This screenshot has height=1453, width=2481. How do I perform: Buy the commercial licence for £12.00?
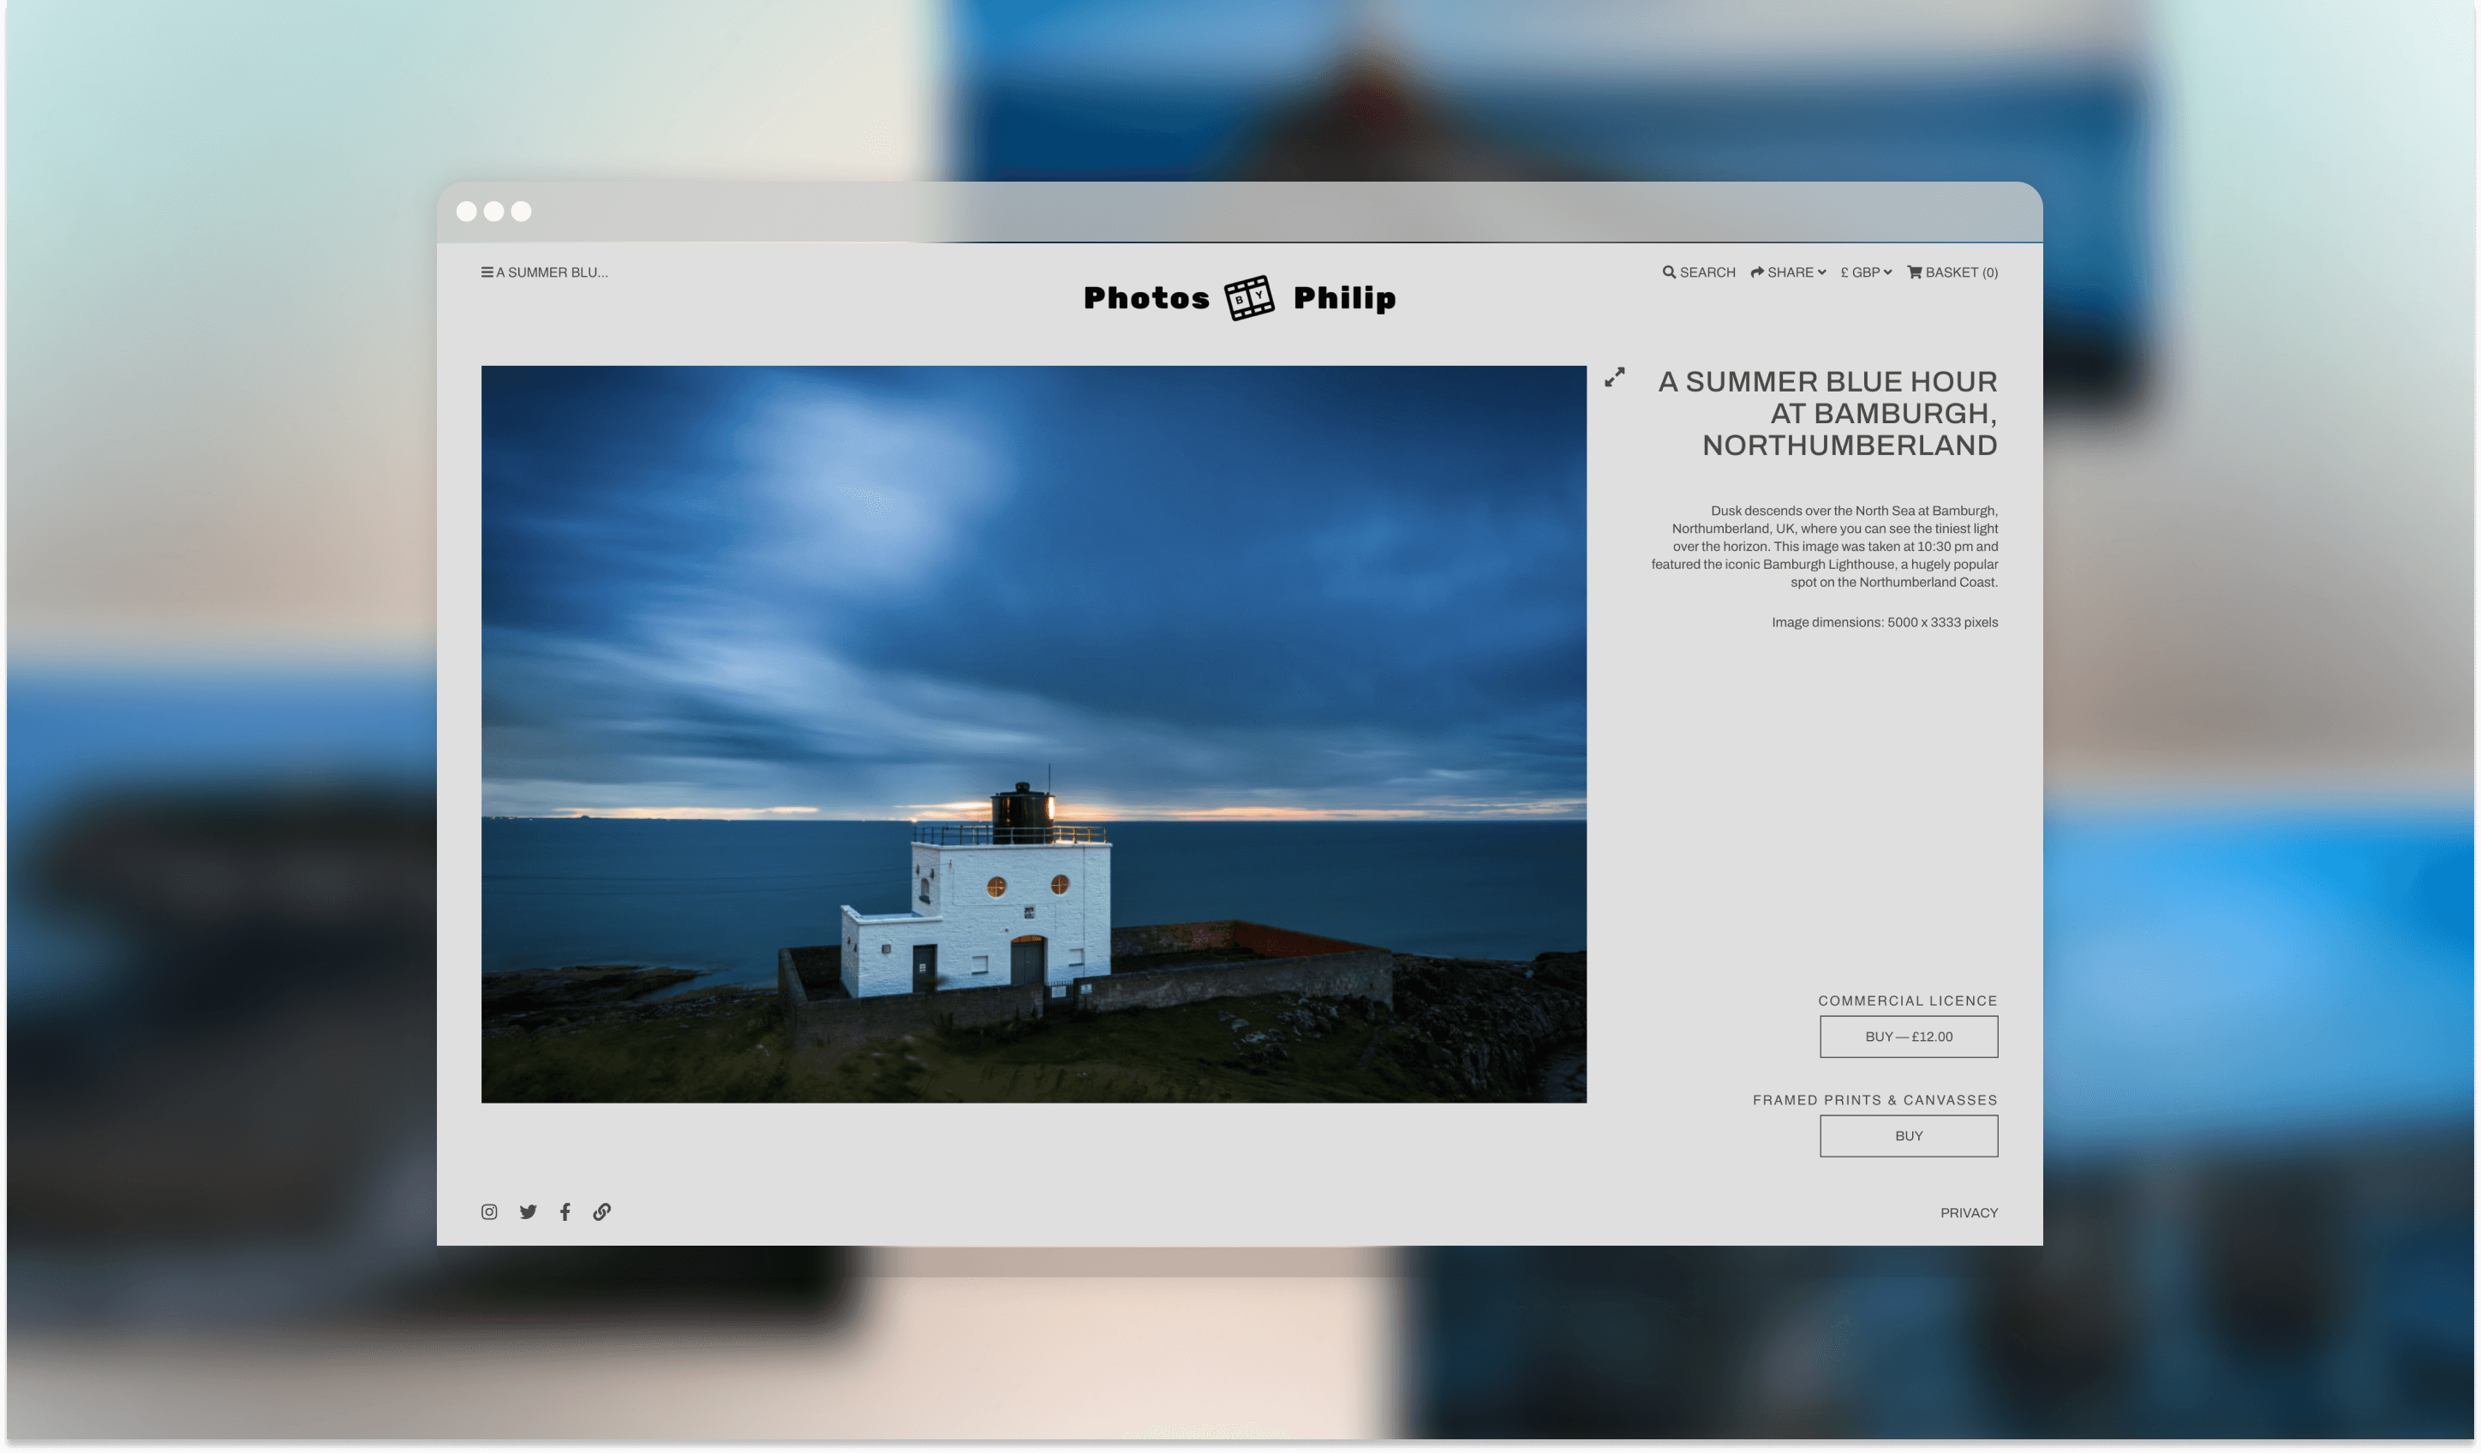(1908, 1036)
